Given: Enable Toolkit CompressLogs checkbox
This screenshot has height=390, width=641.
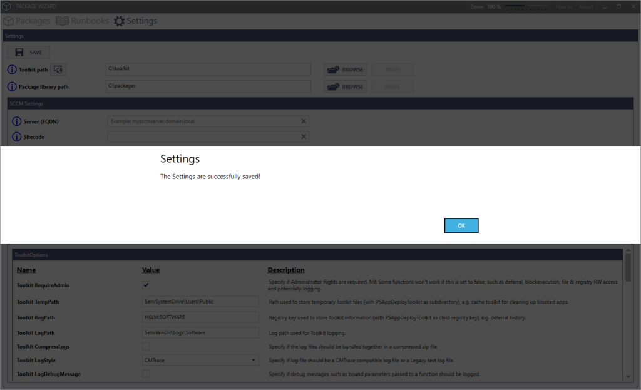Looking at the screenshot, I should tap(146, 346).
